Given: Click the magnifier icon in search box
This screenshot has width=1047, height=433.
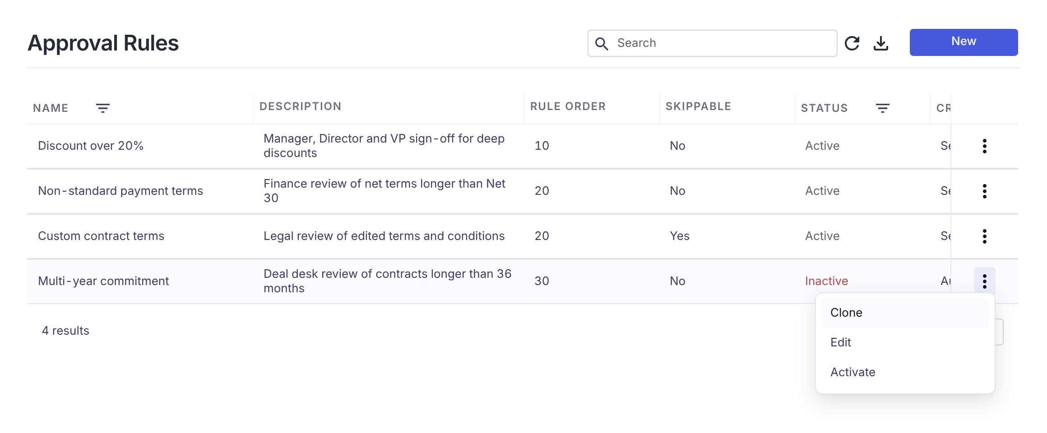Looking at the screenshot, I should click(602, 43).
